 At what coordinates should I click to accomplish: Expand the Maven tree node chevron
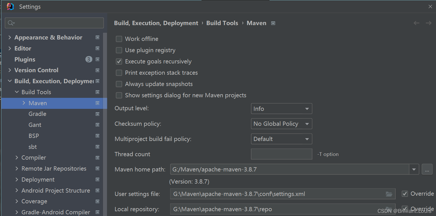(24, 103)
